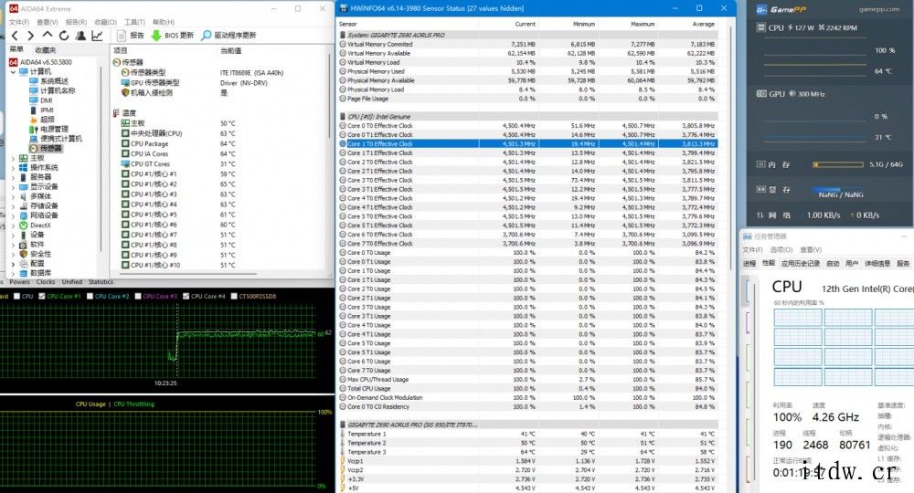Click the 网络 up-down arrows icon in GamePP
914x493 pixels.
pos(760,215)
